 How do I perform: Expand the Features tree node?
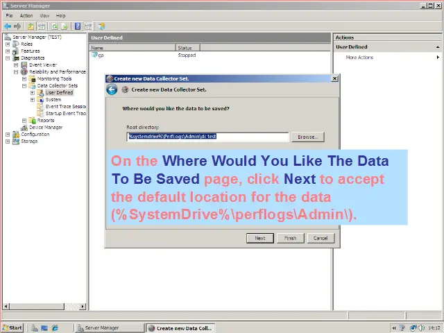(x=8, y=51)
